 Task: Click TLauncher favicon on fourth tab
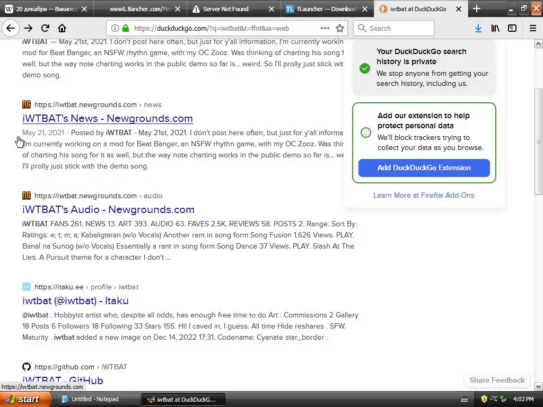290,9
